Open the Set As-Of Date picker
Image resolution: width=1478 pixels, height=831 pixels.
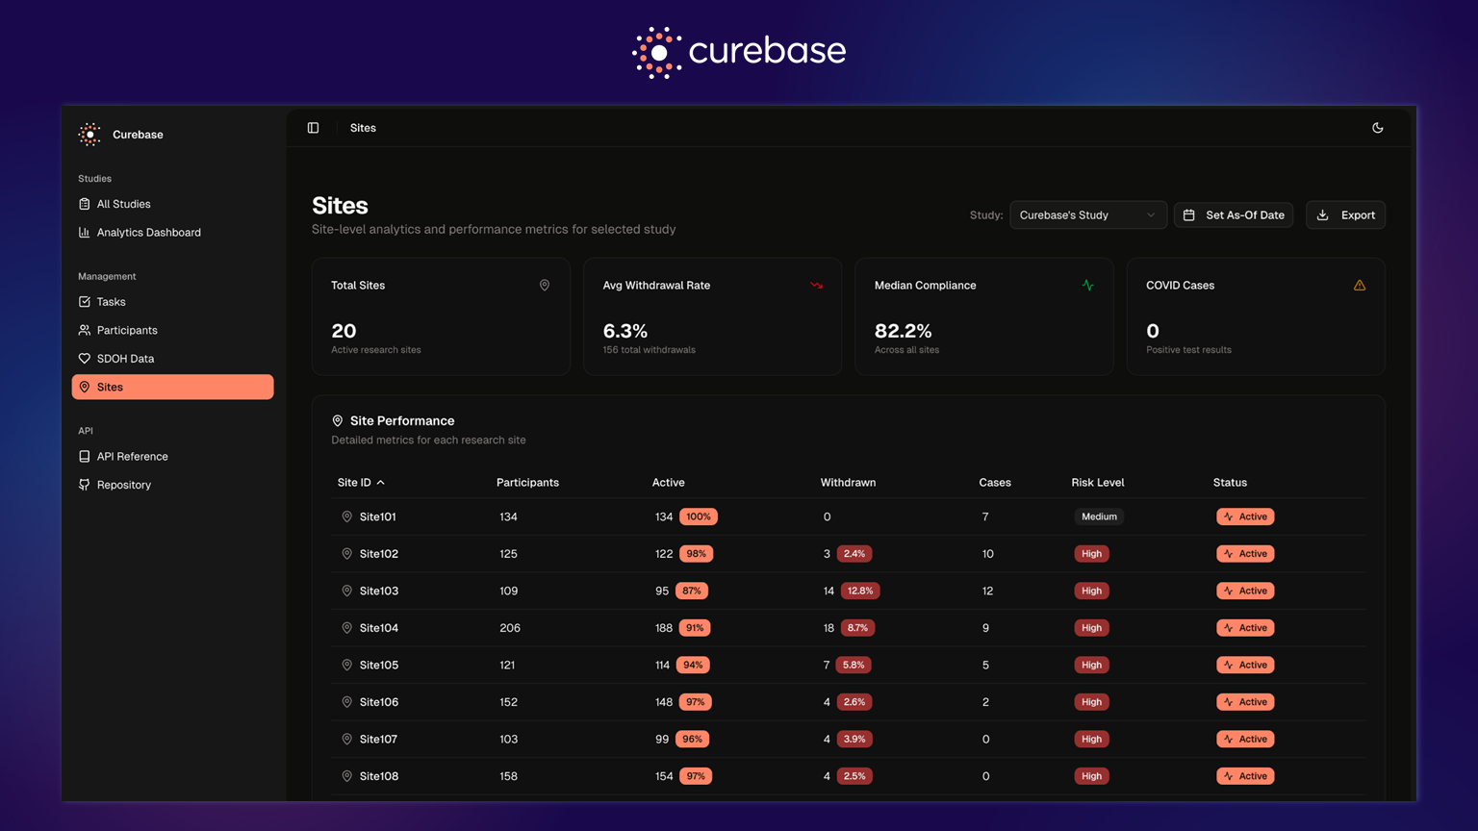coord(1234,215)
